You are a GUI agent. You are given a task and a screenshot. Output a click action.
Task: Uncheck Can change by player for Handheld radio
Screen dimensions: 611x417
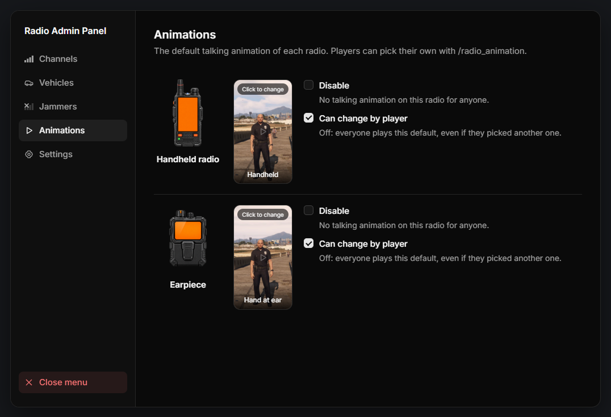[x=308, y=118]
